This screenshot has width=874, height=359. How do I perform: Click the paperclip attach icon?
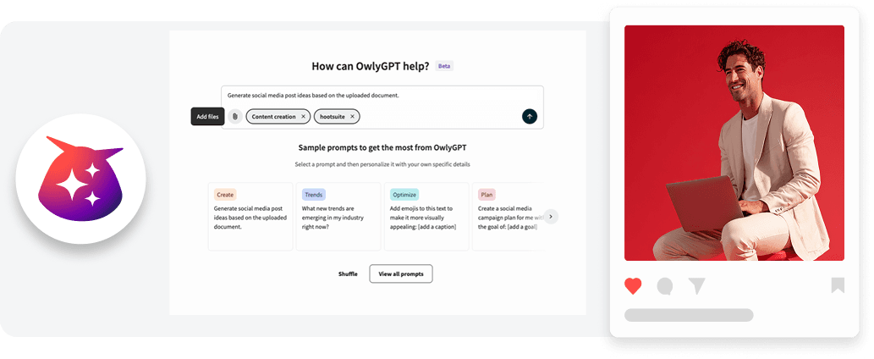click(x=235, y=117)
